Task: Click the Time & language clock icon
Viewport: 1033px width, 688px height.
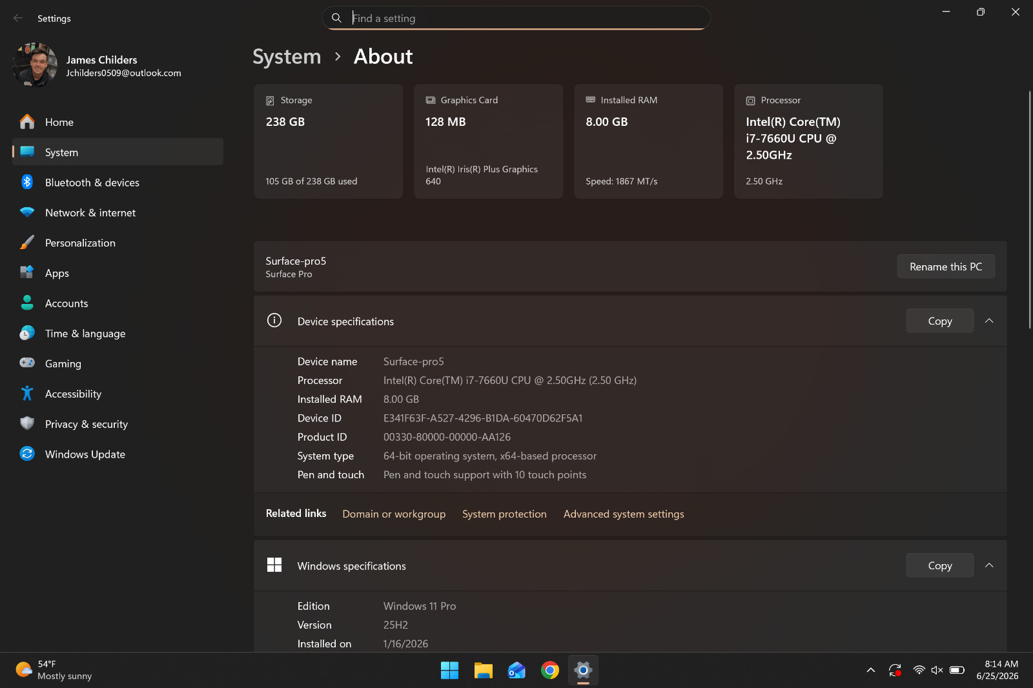Action: click(27, 333)
